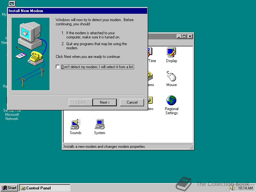Maximize the Control Panel window
The height and width of the screenshot is (192, 256).
(x=184, y=36)
